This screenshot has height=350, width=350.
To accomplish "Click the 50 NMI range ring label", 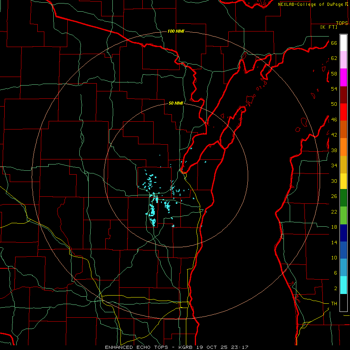I will (x=176, y=103).
